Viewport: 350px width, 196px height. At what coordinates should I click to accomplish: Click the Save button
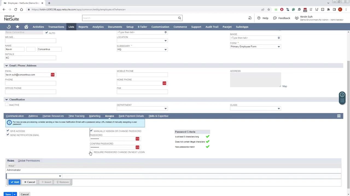(8, 194)
